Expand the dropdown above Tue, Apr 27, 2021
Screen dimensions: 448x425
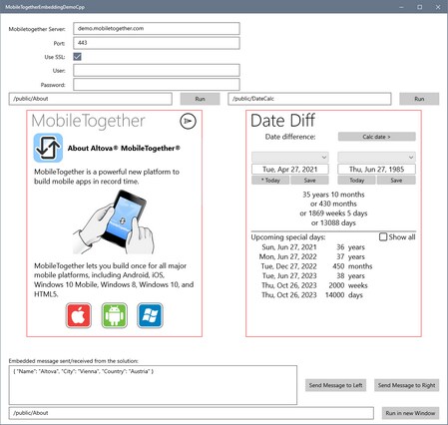[x=290, y=157]
